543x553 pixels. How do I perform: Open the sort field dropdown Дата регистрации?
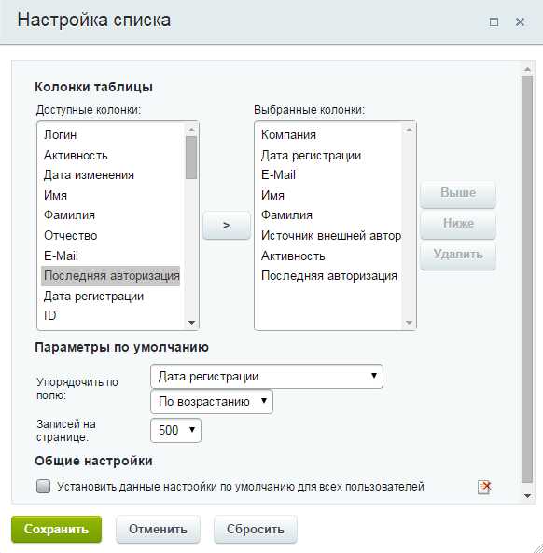click(x=267, y=377)
